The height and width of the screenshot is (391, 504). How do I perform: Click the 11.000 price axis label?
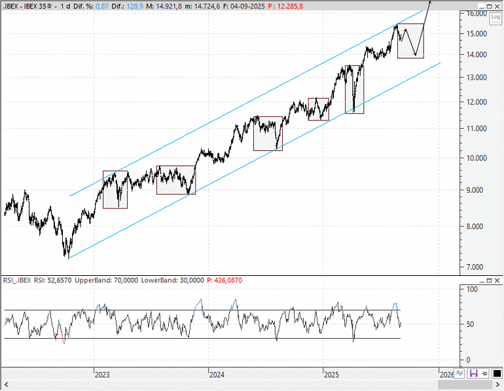pyautogui.click(x=477, y=128)
